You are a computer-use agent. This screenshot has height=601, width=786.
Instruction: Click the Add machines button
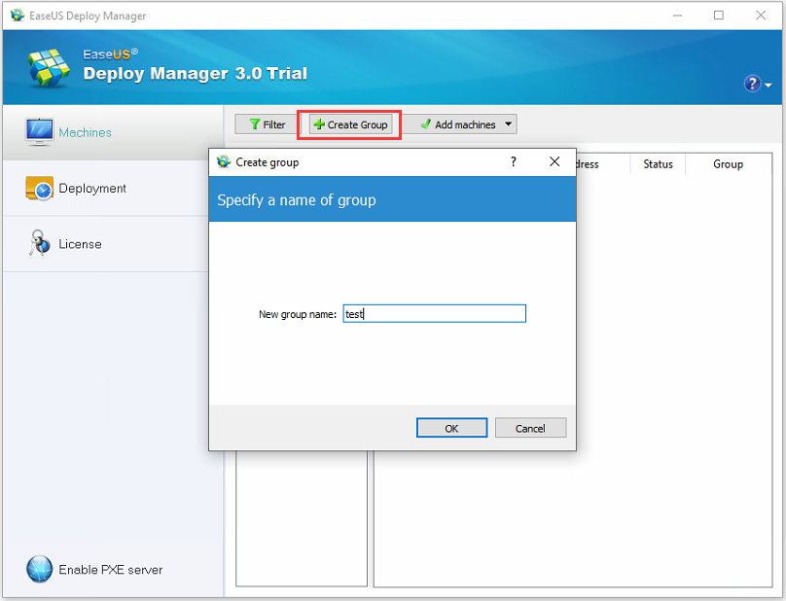pyautogui.click(x=458, y=124)
